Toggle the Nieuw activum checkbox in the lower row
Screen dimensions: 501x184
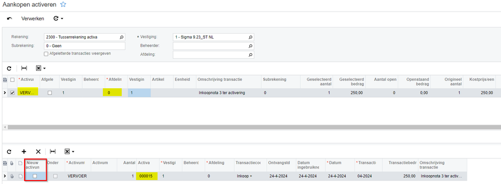[35, 176]
